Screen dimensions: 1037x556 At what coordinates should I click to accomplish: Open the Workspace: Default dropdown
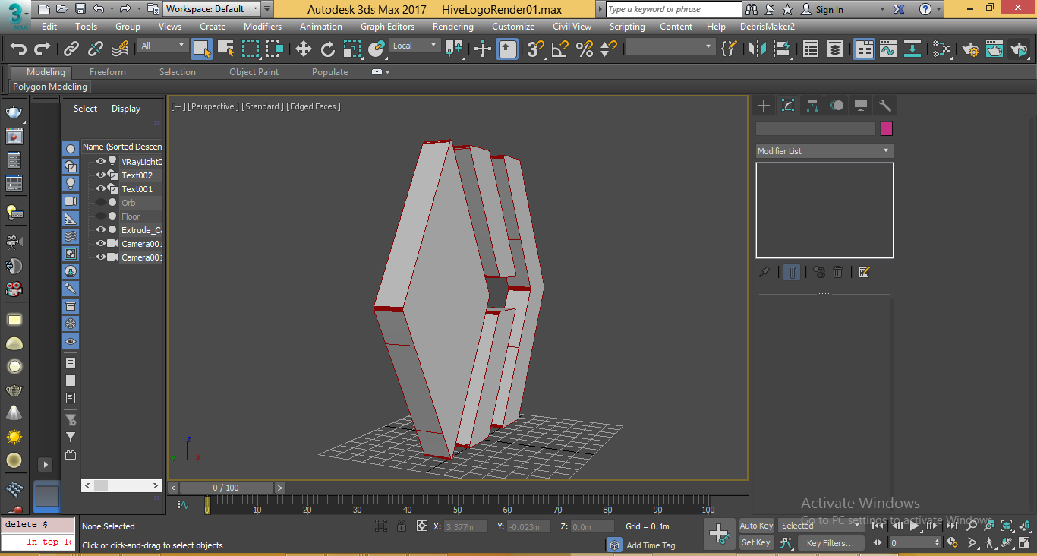pyautogui.click(x=213, y=9)
